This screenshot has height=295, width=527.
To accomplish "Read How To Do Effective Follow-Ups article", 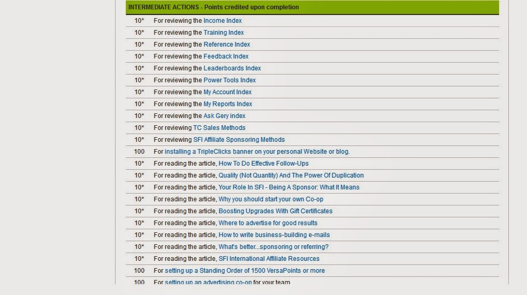I will tap(263, 164).
